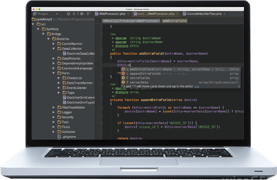Select the Validator folder in tree
Screen dimensions: 277x180
pyautogui.click(x=68, y=132)
